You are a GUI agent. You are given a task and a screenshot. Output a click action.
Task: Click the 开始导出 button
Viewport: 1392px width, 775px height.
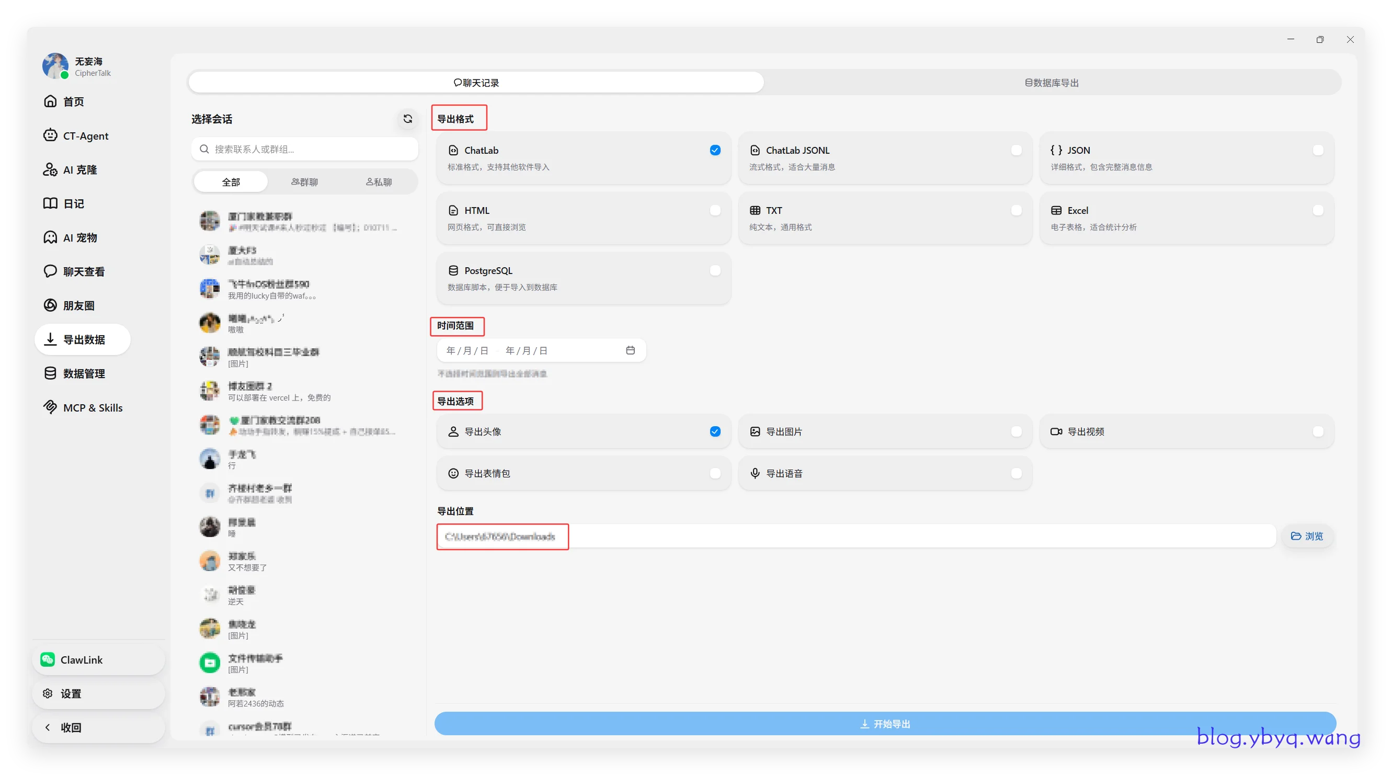(x=885, y=723)
